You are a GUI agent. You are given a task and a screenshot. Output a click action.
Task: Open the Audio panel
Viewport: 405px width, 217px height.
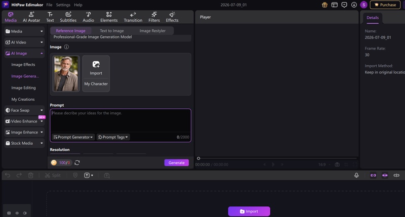(88, 17)
